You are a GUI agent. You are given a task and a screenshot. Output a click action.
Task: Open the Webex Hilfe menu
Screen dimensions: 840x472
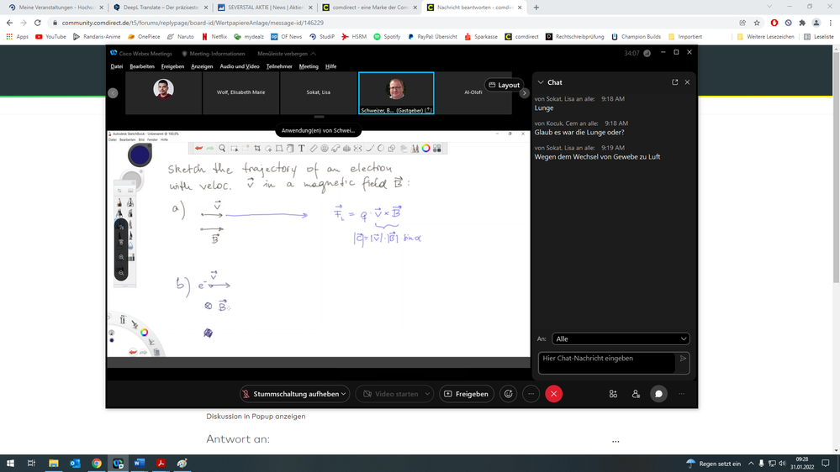331,66
